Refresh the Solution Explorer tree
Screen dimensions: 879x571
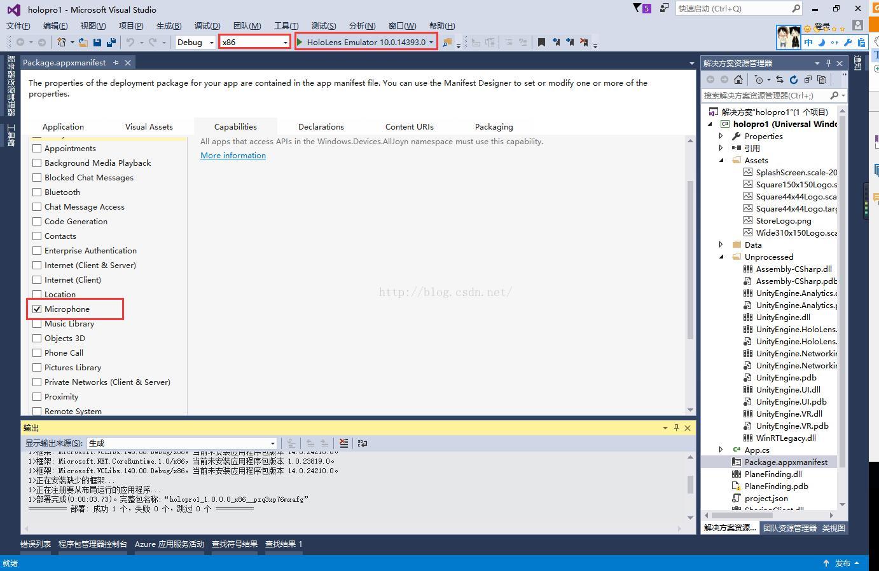click(794, 79)
